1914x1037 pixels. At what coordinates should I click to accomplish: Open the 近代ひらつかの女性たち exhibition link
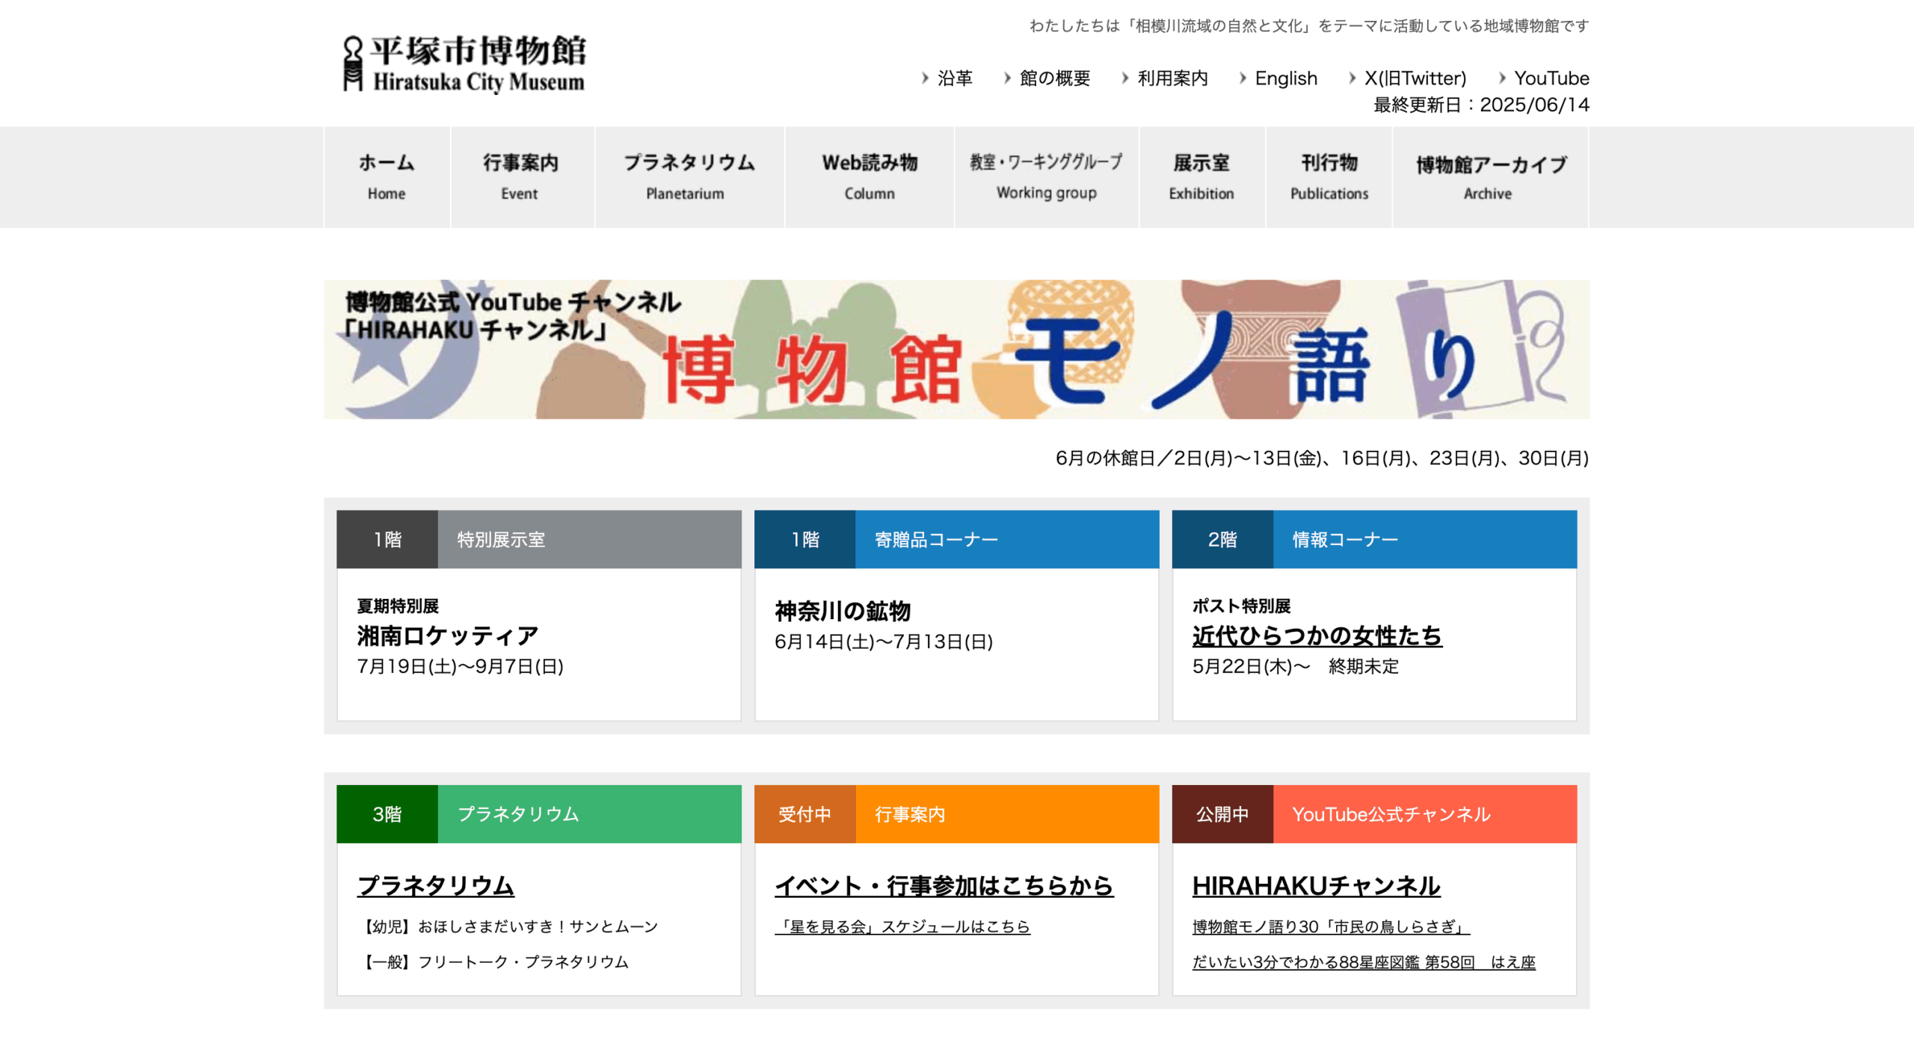1317,636
